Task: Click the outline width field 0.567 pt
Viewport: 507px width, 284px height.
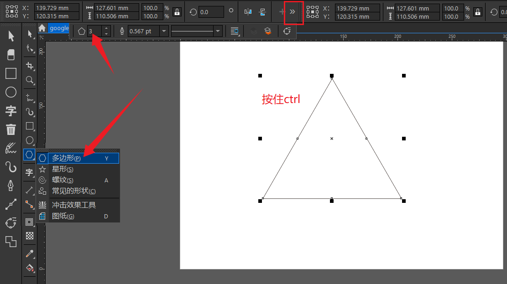Action: click(x=144, y=31)
